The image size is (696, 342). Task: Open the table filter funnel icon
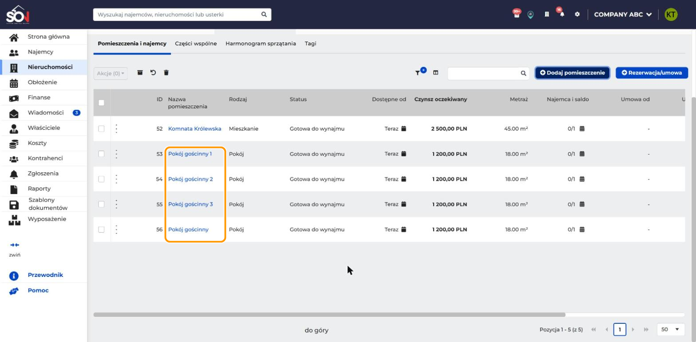pyautogui.click(x=418, y=73)
